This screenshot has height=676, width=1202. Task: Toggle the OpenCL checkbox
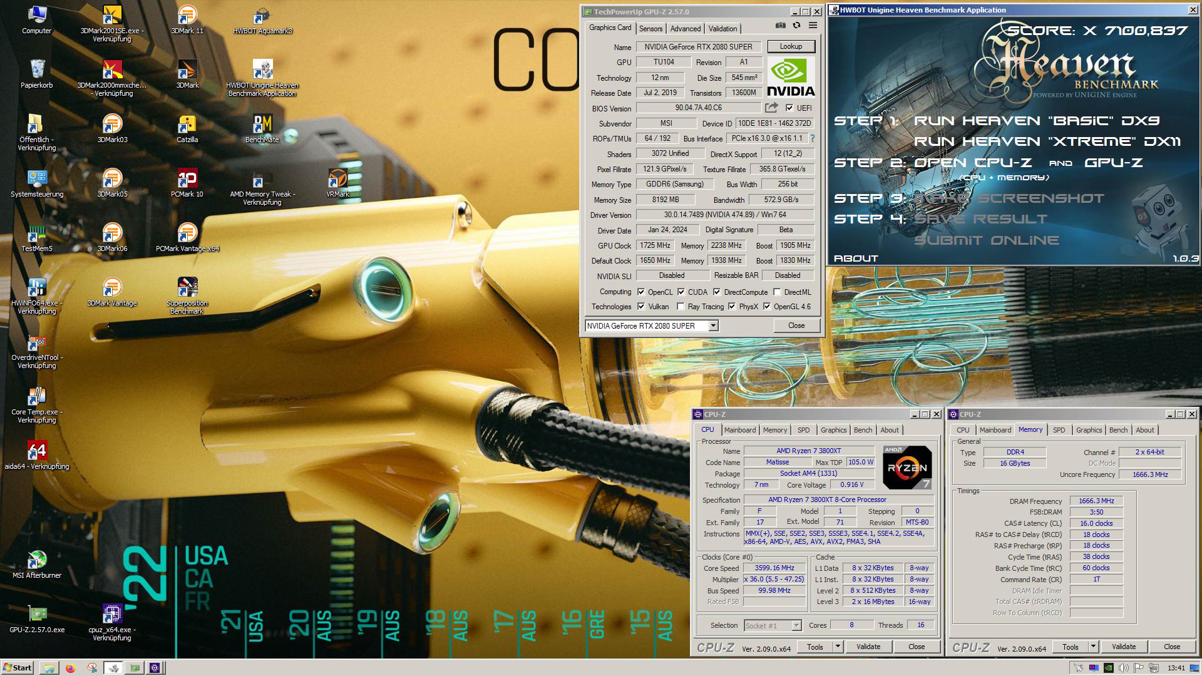641,292
